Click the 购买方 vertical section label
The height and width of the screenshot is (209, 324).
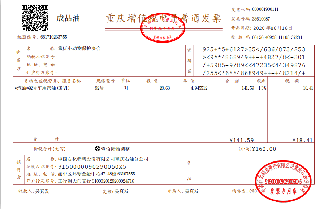pyautogui.click(x=18, y=61)
